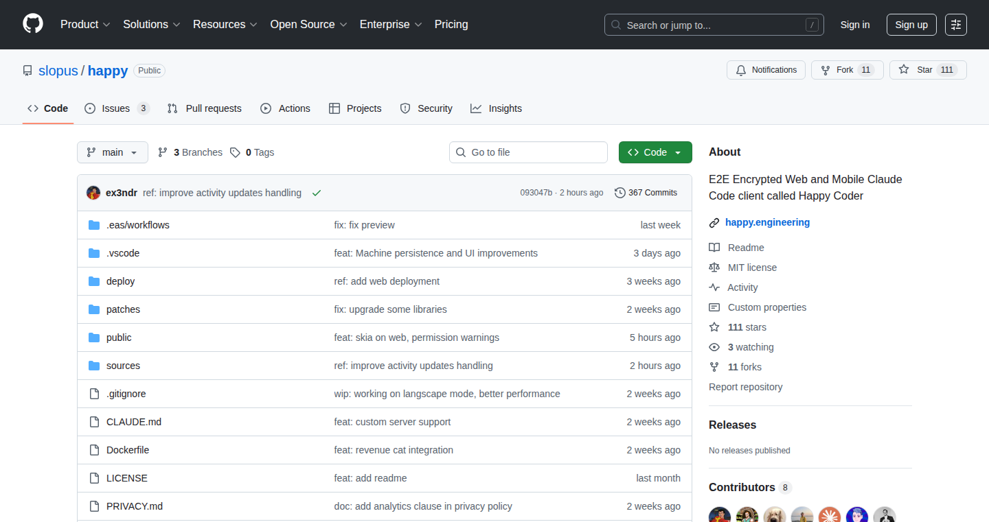Open the slopus owner link
Viewport: 989px width, 522px height.
[58, 71]
